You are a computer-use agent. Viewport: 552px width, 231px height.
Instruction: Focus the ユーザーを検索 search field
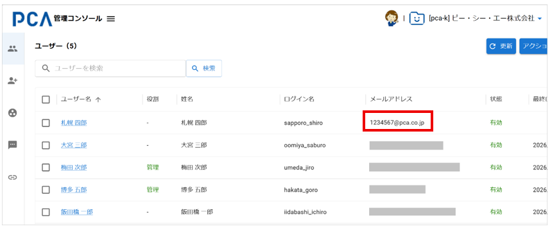110,68
